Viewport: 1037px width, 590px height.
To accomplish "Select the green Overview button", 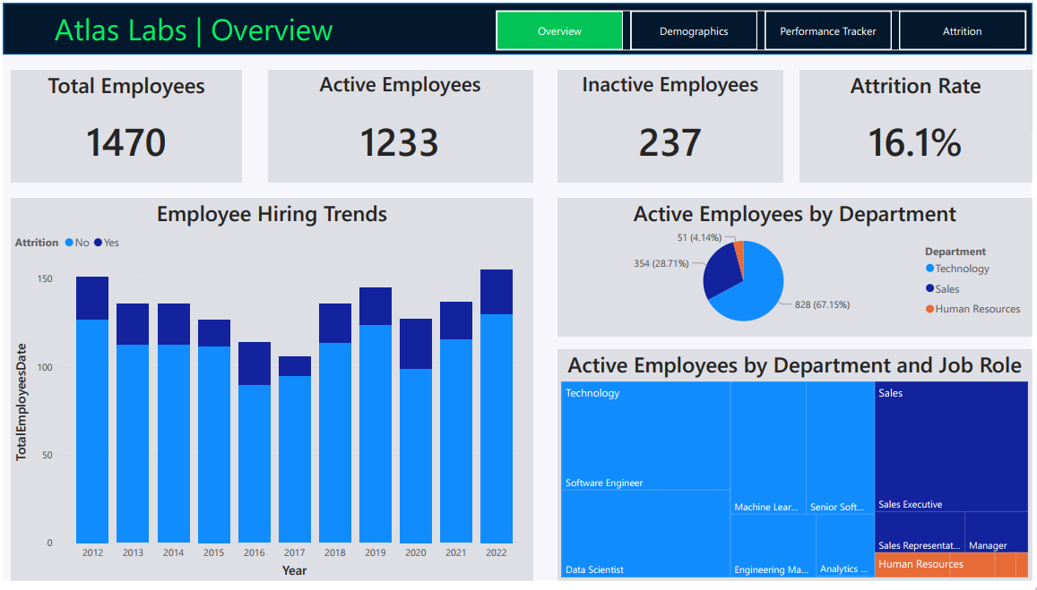I will pyautogui.click(x=559, y=31).
